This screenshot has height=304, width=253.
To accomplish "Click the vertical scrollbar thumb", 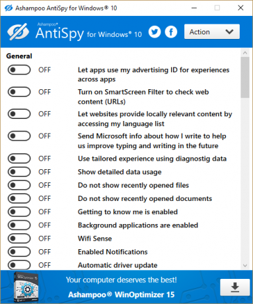I will [x=245, y=77].
